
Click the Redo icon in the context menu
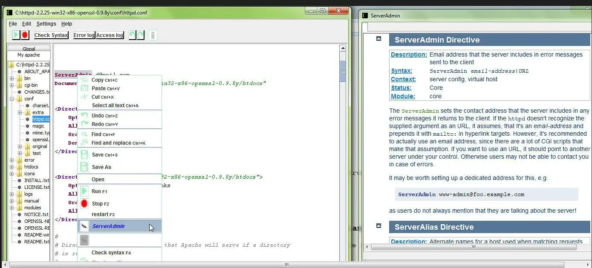coord(84,124)
